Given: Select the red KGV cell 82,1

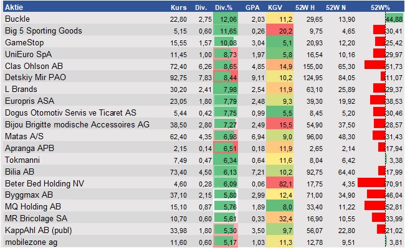Looking at the screenshot, I should pyautogui.click(x=280, y=184).
